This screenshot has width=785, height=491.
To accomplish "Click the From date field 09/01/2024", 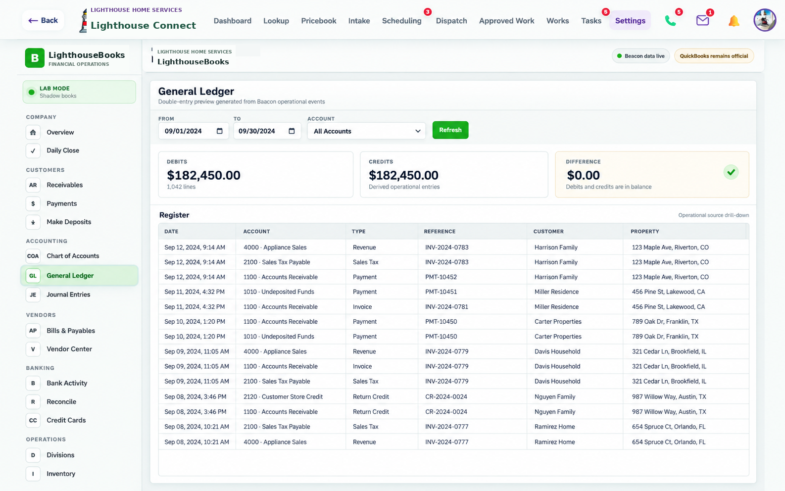I will [193, 131].
